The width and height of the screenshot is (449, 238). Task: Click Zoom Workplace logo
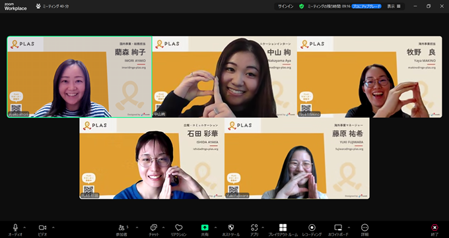coord(15,7)
